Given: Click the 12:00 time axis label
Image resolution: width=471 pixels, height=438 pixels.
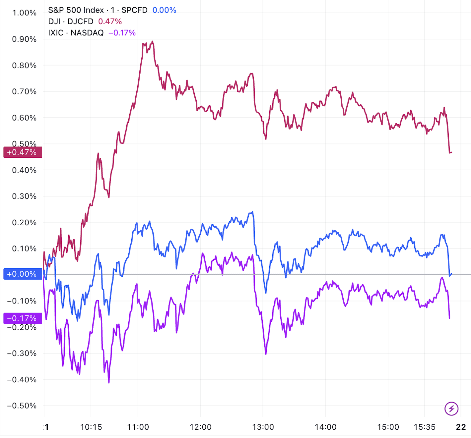Looking at the screenshot, I should [200, 427].
